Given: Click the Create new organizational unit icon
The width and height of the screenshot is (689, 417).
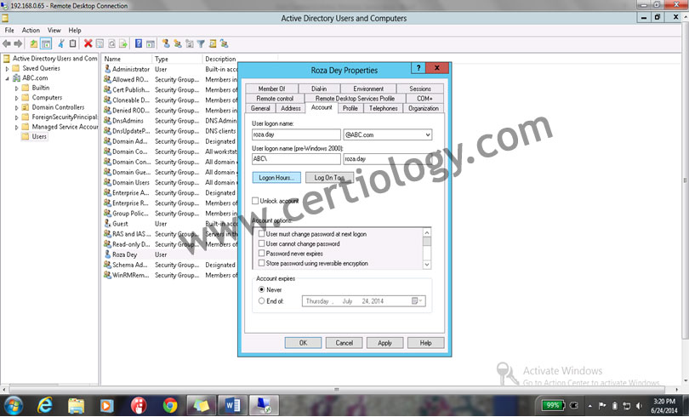Looking at the screenshot, I should pyautogui.click(x=190, y=43).
